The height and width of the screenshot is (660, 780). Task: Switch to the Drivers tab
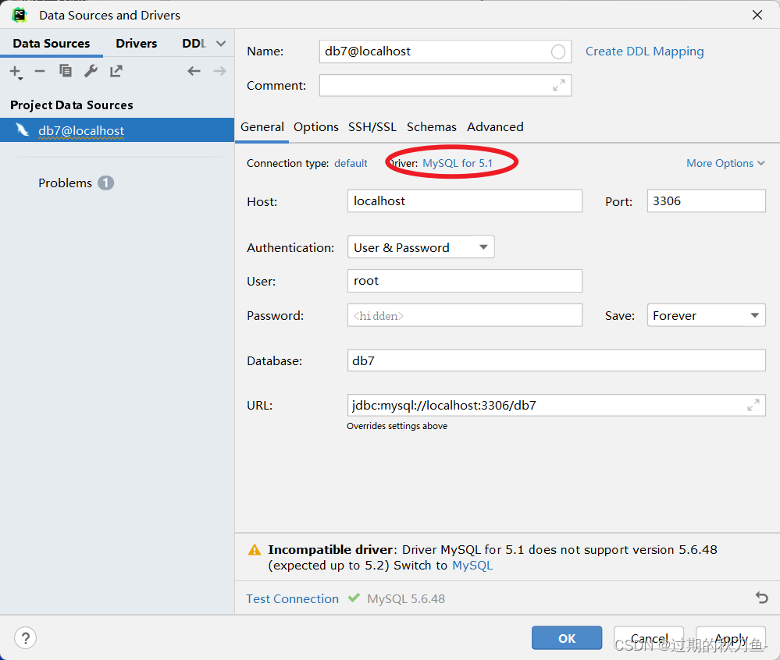click(x=137, y=43)
